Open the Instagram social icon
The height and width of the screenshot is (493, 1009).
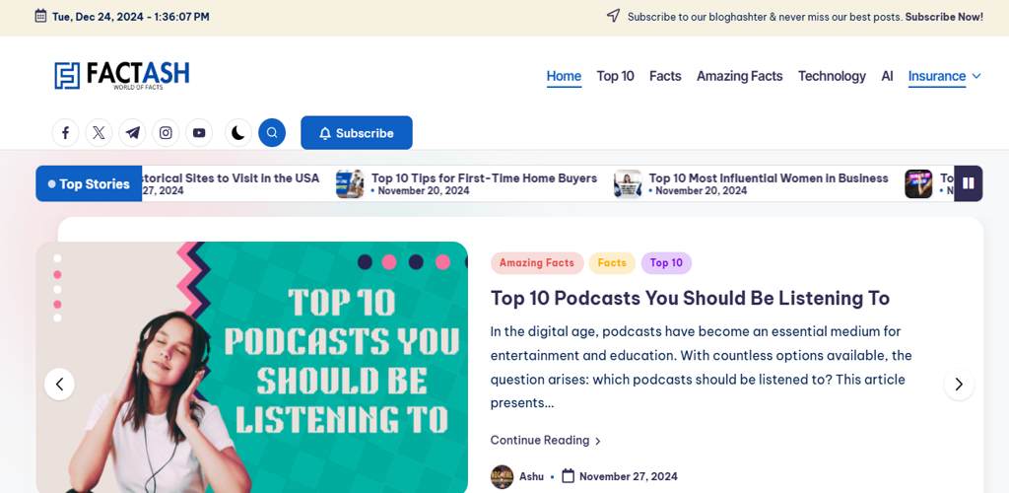click(166, 133)
